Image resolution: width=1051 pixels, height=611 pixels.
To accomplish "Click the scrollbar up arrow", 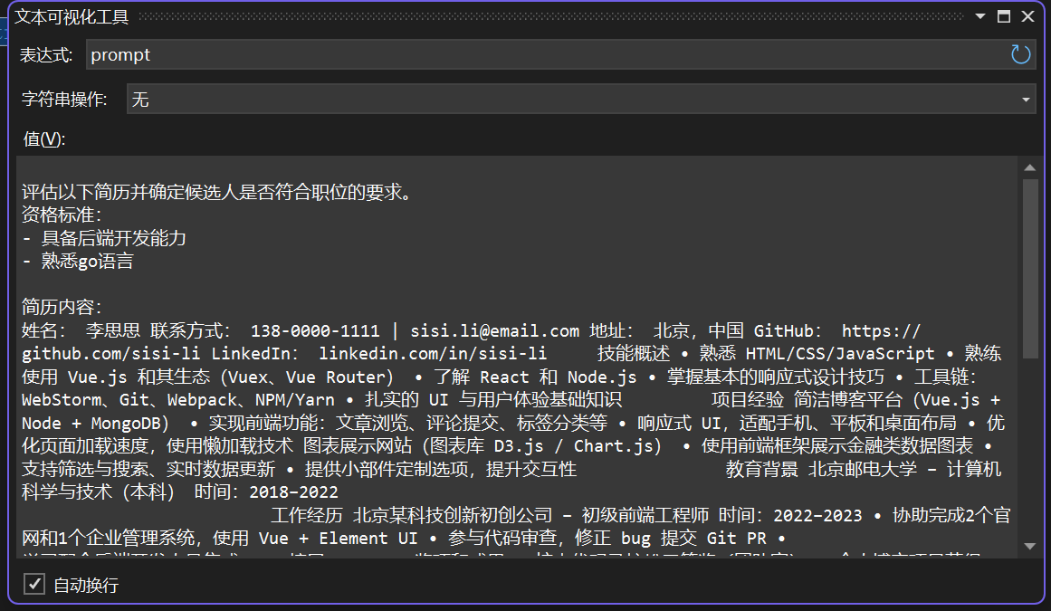I will point(1031,167).
